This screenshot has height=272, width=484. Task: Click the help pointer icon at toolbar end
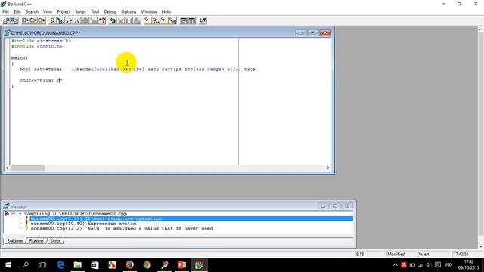pos(203,20)
